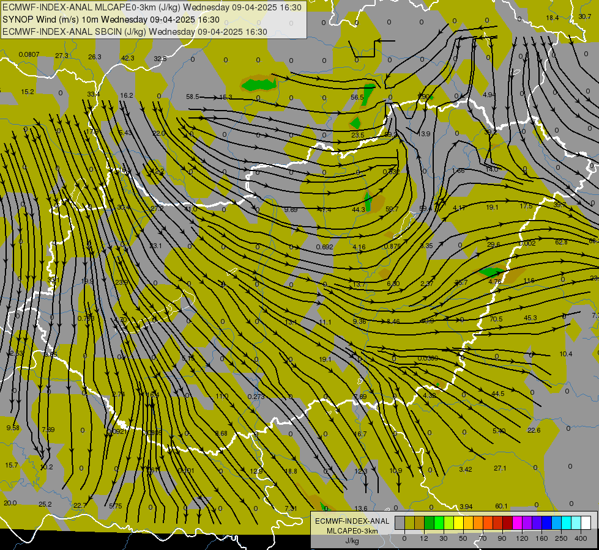The image size is (599, 550).
Task: Click the map value 0.692
Action: 324,247
